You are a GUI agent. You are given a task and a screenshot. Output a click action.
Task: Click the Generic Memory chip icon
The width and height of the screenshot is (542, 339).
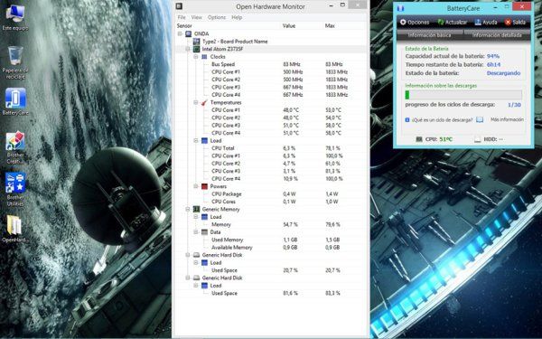(x=196, y=210)
